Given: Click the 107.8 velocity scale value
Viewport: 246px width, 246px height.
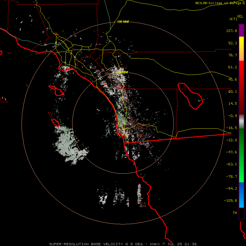Looking at the screenshot, I should (232, 31).
